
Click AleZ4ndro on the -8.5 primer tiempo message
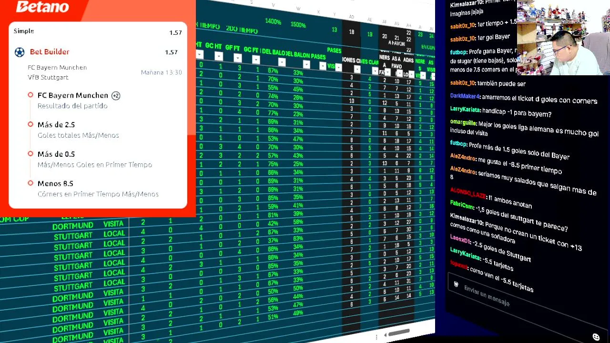463,157
